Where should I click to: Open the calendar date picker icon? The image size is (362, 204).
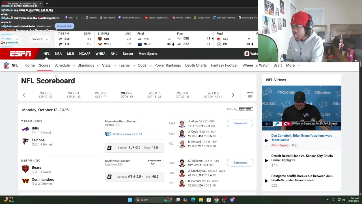[x=250, y=95]
